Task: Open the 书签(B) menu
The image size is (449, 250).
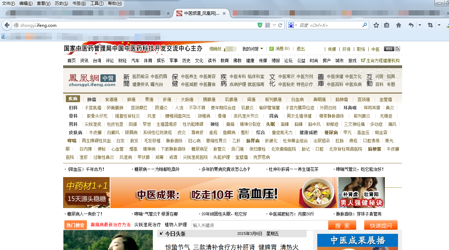Action: click(79, 3)
